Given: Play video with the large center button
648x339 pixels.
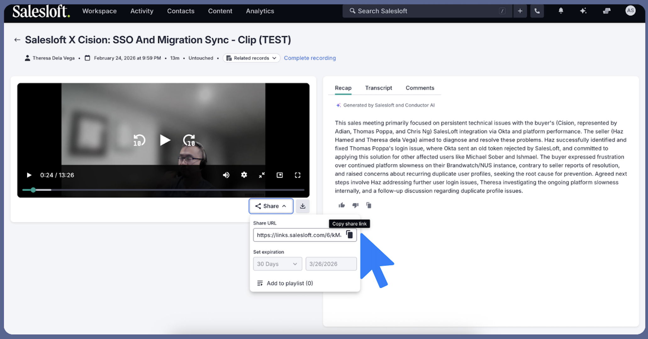Looking at the screenshot, I should pyautogui.click(x=165, y=140).
